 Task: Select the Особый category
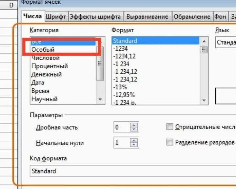coord(63,50)
